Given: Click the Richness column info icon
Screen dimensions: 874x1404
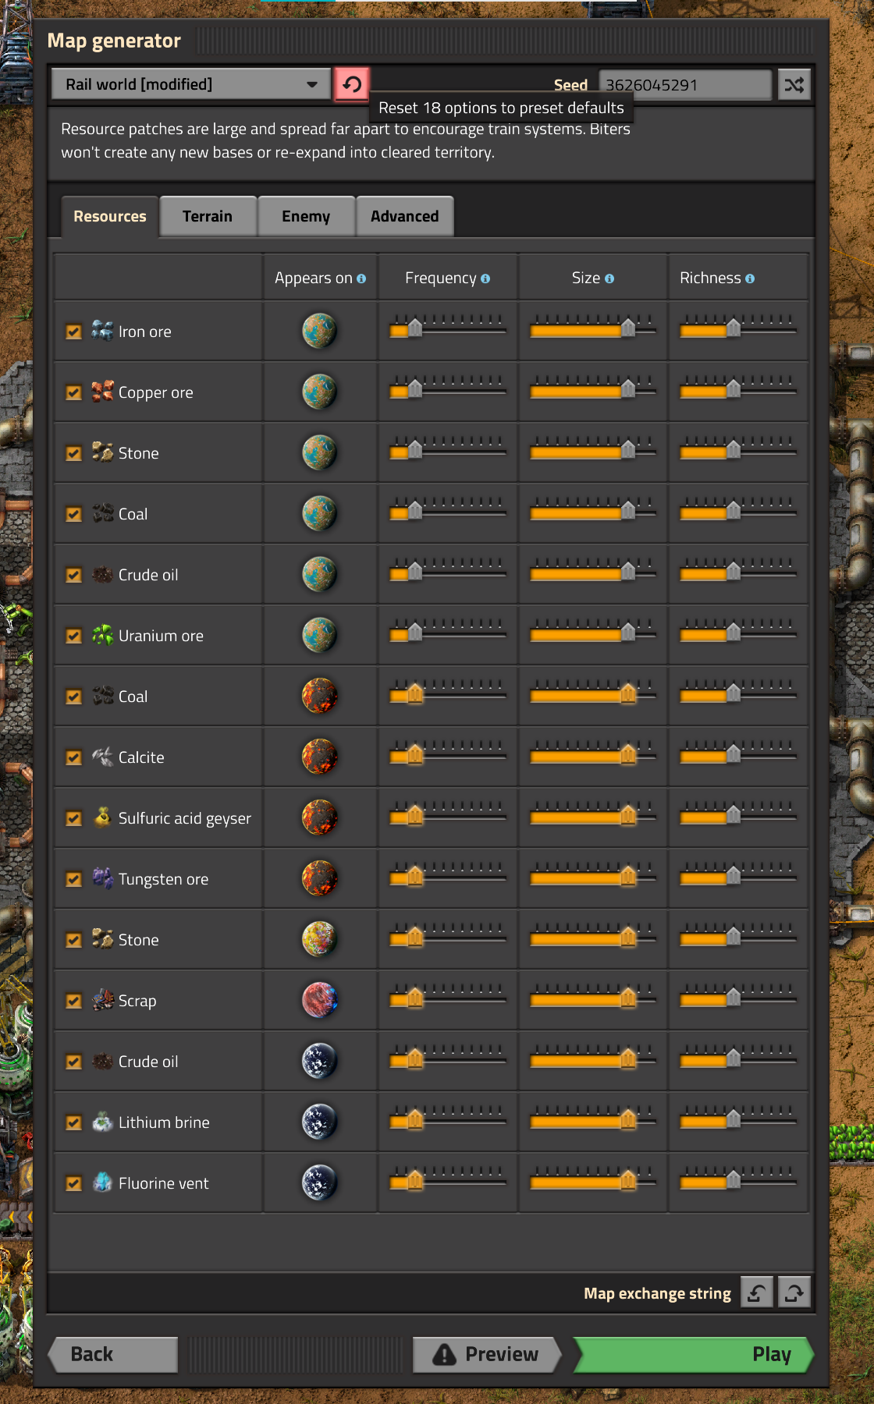Looking at the screenshot, I should coord(750,278).
